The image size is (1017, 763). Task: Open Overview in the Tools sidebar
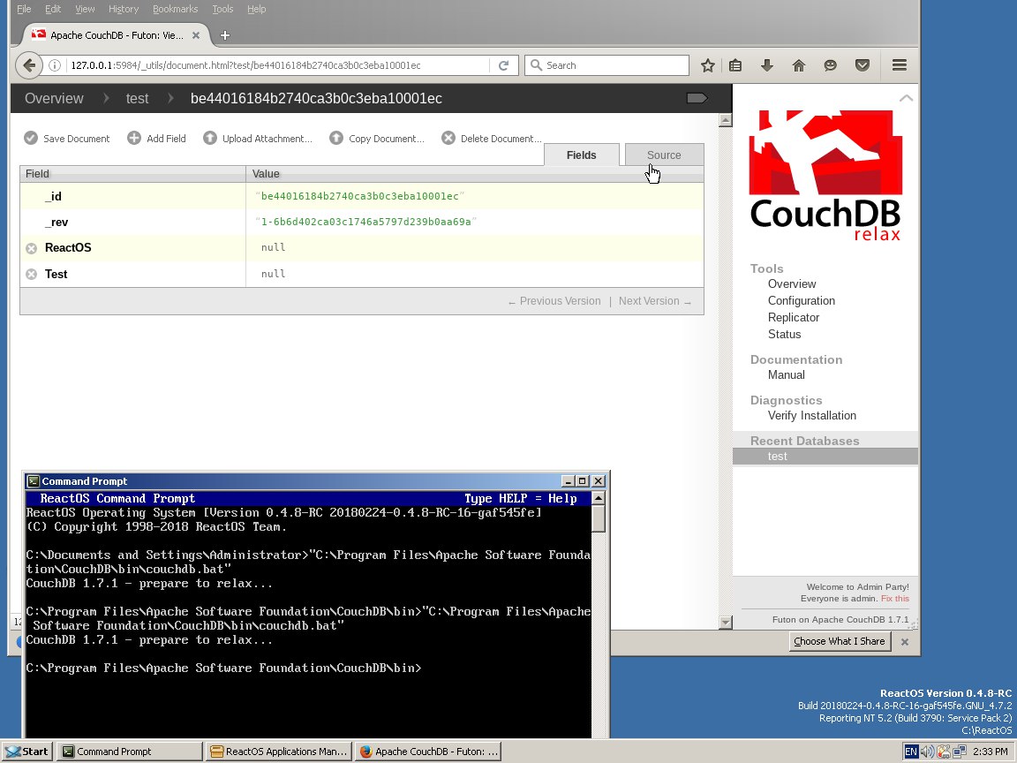pos(791,284)
